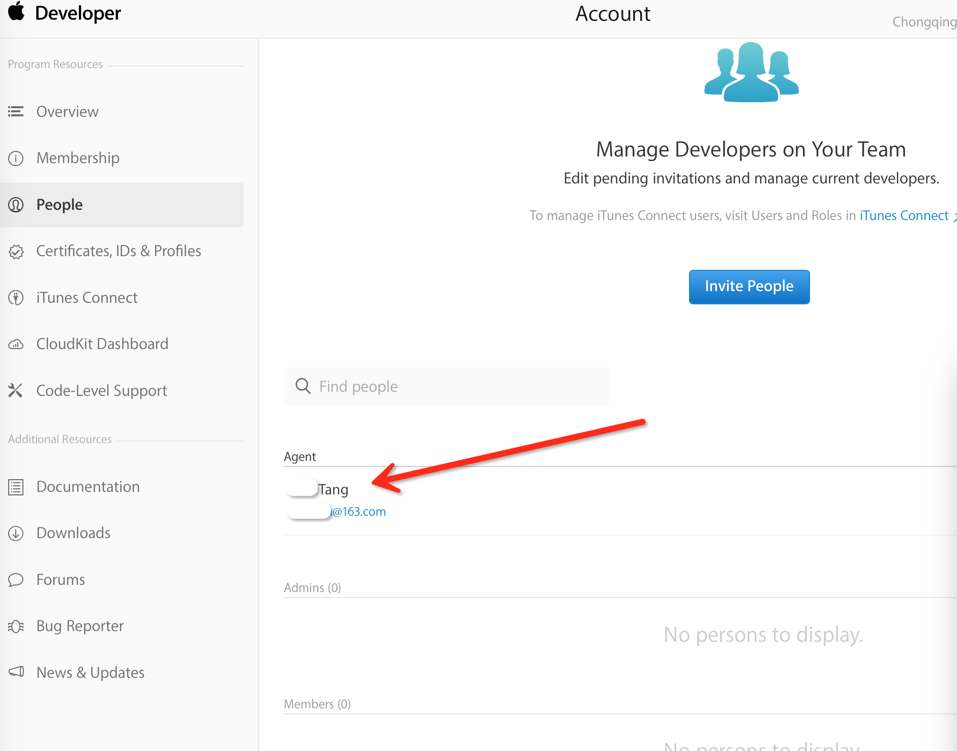Click the Invite People button
The height and width of the screenshot is (751, 957).
[x=749, y=287]
